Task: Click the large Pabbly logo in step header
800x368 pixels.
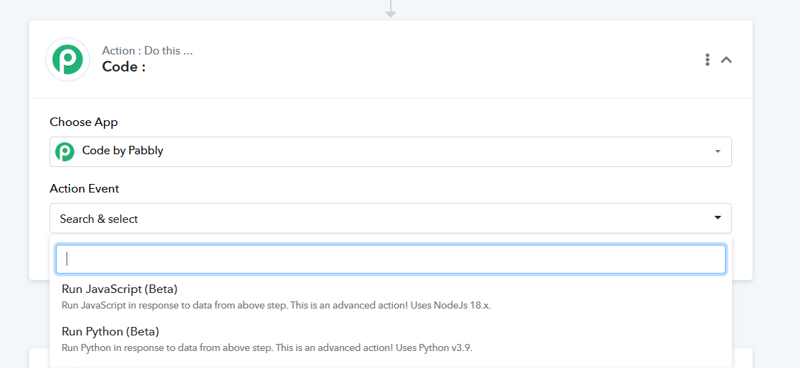Action: click(68, 59)
